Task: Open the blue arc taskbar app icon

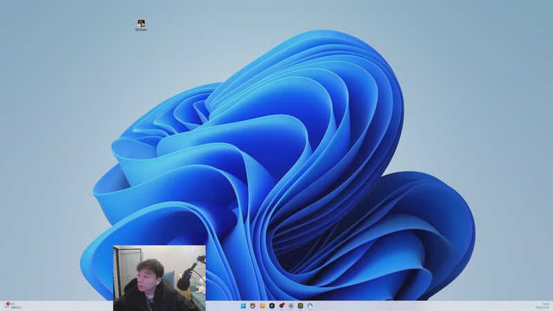Action: click(x=310, y=305)
